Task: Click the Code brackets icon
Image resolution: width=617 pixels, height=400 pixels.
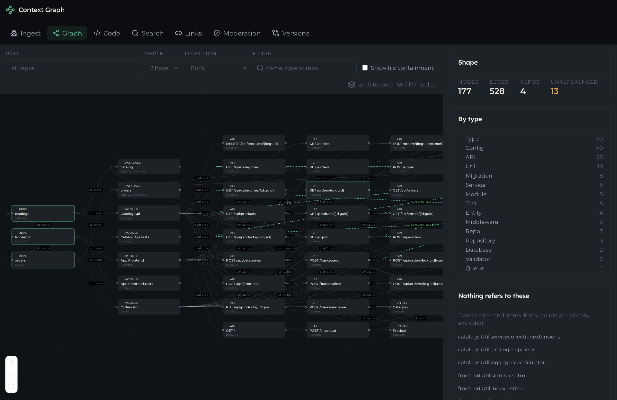Action: click(97, 33)
